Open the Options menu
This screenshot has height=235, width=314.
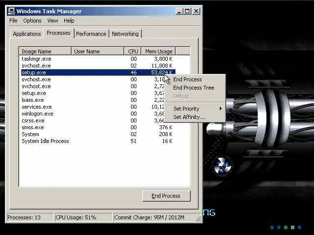point(32,21)
